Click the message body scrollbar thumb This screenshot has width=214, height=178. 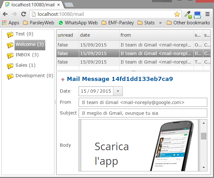tap(204, 136)
